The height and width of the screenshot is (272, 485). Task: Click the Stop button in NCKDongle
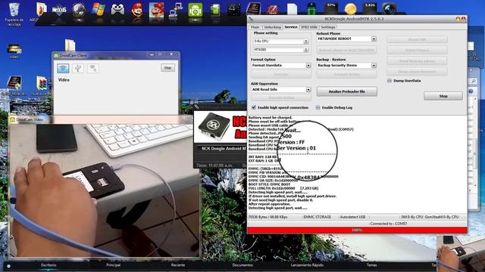(443, 96)
